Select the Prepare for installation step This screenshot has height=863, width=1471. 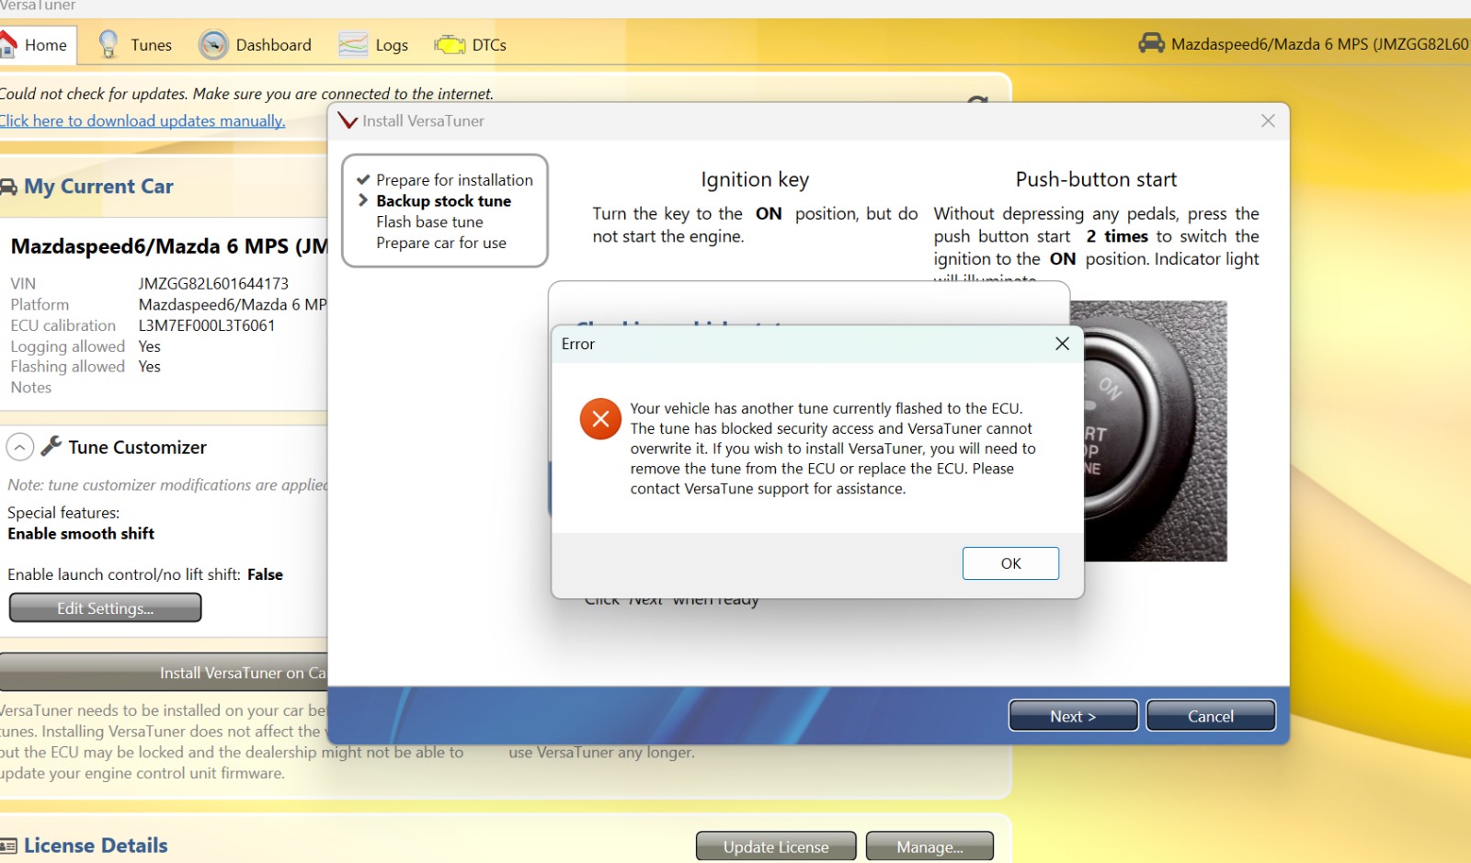(x=454, y=180)
